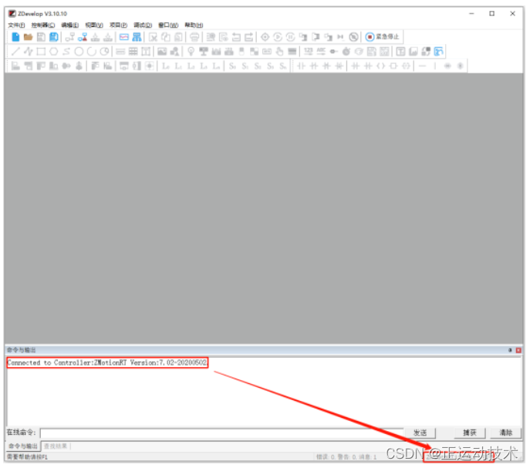Open the Edit (编辑) menu

[x=70, y=25]
